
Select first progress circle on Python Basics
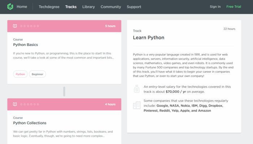[x=21, y=26]
